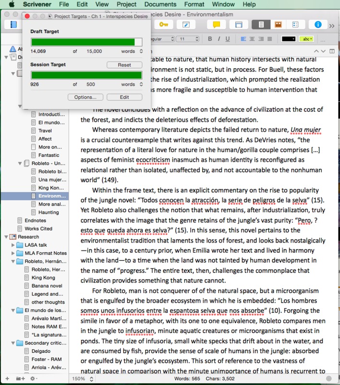Open the black text color swatch

click(x=289, y=38)
